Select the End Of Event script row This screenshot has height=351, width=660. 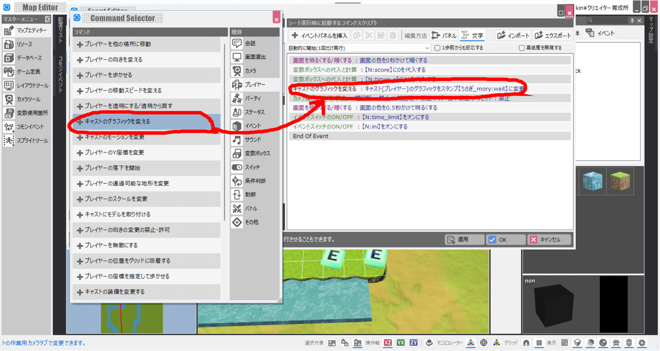coord(430,136)
